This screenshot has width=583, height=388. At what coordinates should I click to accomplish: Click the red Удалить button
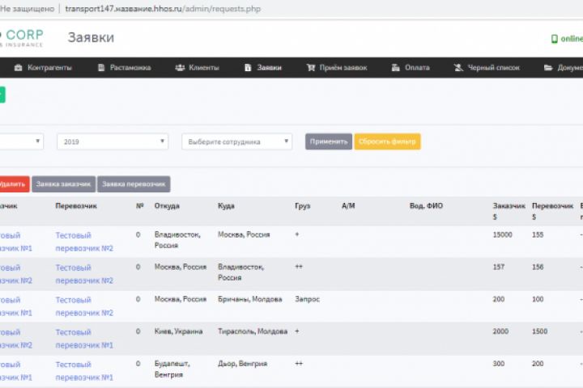click(14, 184)
